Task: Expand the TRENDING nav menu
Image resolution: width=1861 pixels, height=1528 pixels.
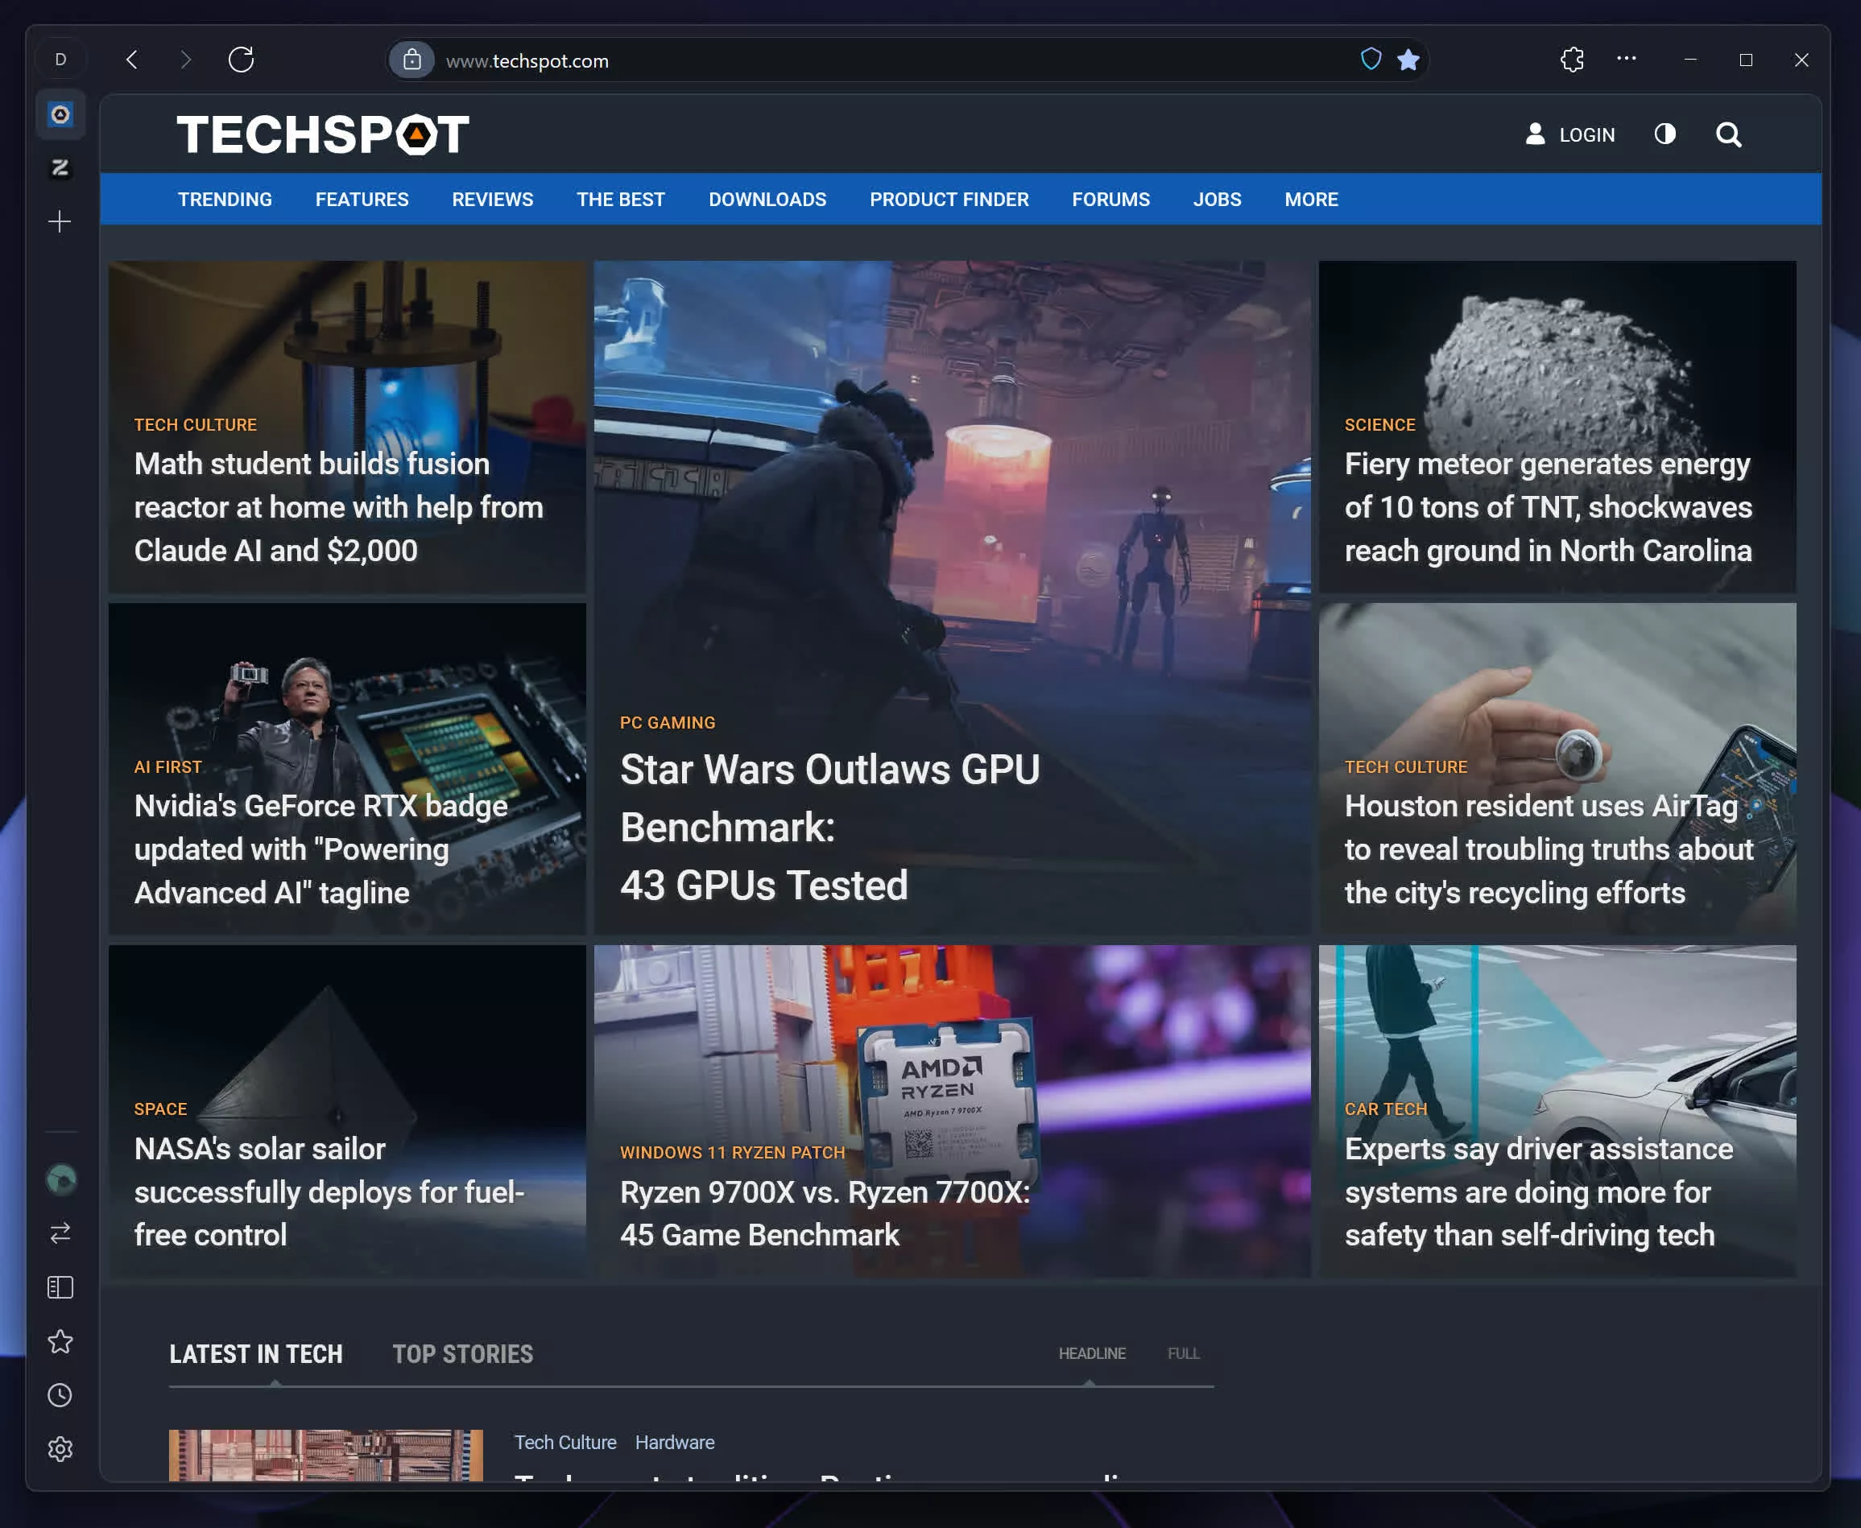Action: (225, 200)
